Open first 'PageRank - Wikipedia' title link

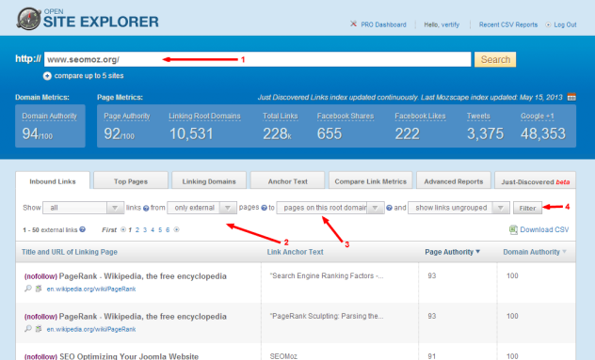click(143, 276)
